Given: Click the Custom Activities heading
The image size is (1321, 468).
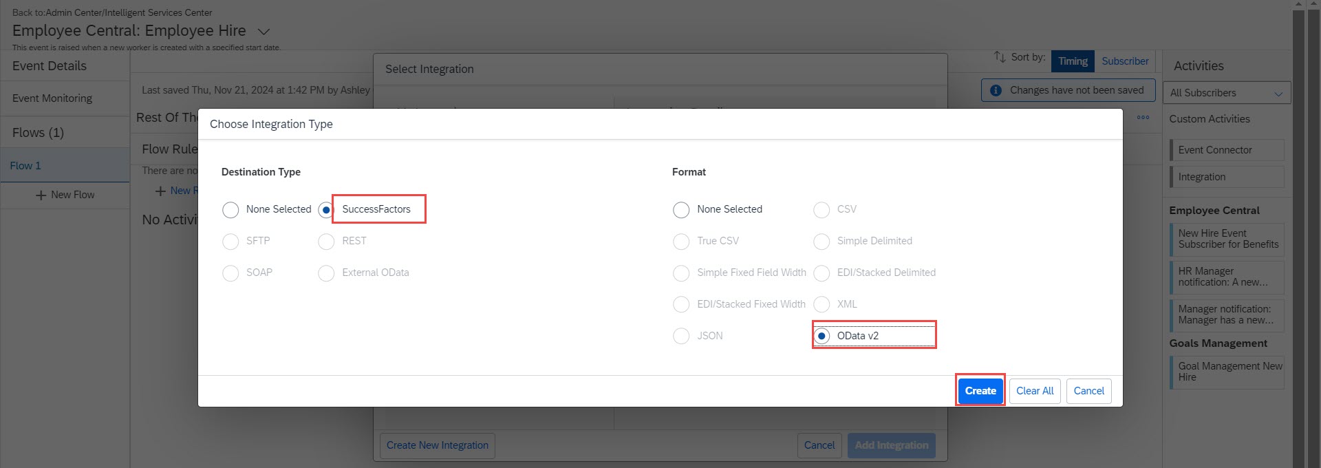Looking at the screenshot, I should pyautogui.click(x=1209, y=119).
